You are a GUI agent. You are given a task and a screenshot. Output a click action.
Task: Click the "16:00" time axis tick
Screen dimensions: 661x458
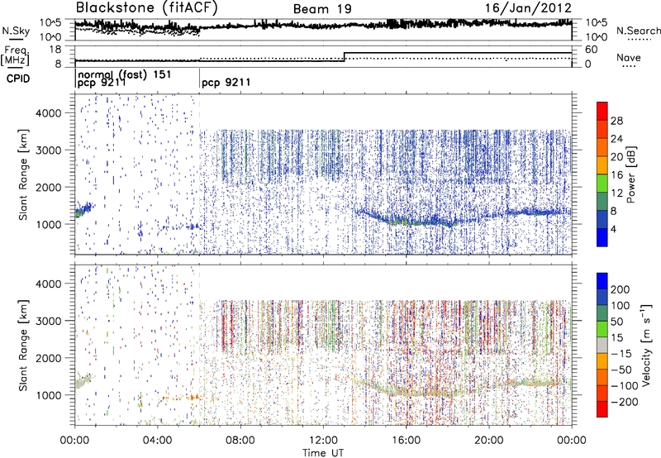point(406,441)
